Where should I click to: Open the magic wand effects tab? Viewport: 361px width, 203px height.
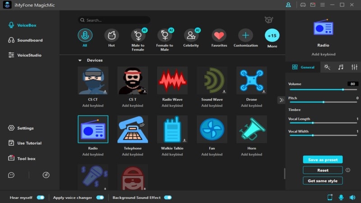coord(327,67)
